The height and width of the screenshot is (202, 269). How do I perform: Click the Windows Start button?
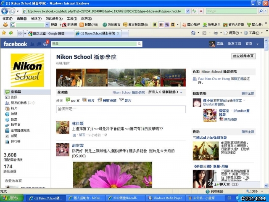pos(11,198)
